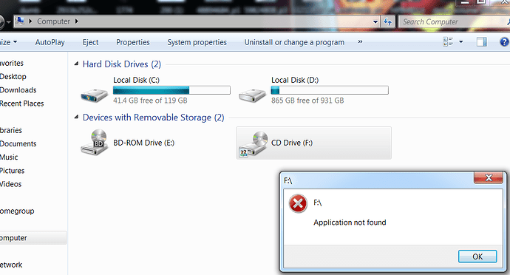
Task: Click the Local Disk (C:) drive icon
Action: [x=95, y=95]
